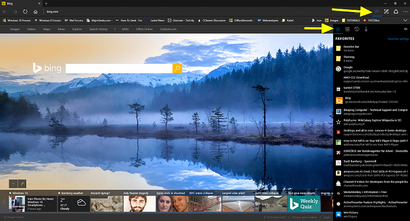Click the Share icon in the toolbar
This screenshot has height=221, width=410.
point(396,11)
